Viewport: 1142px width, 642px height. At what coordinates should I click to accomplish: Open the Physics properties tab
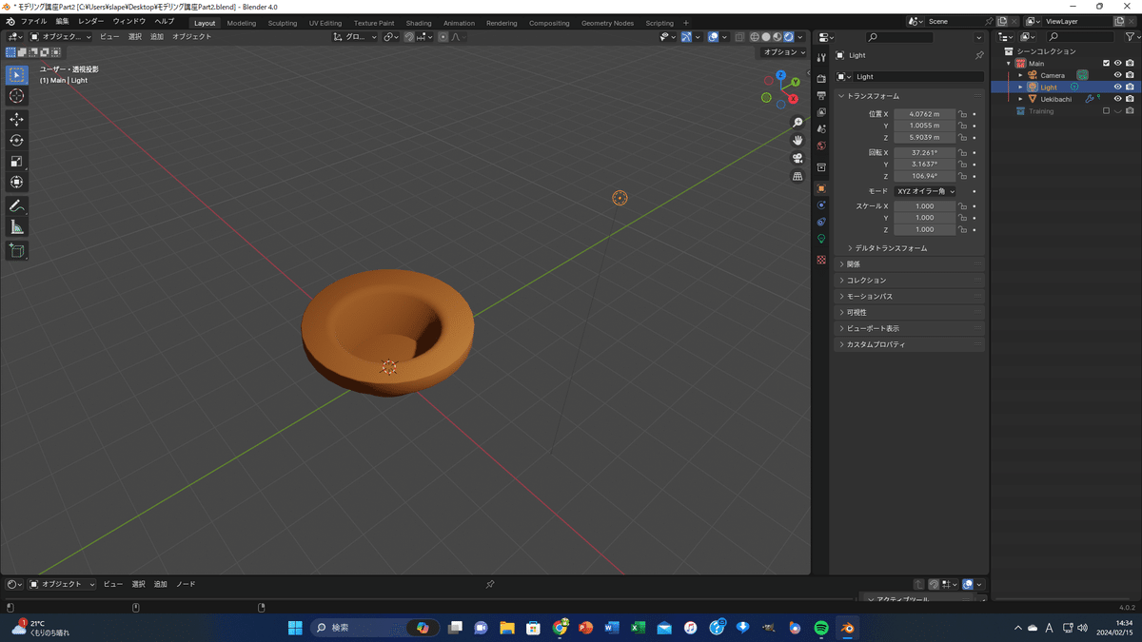coord(821,205)
